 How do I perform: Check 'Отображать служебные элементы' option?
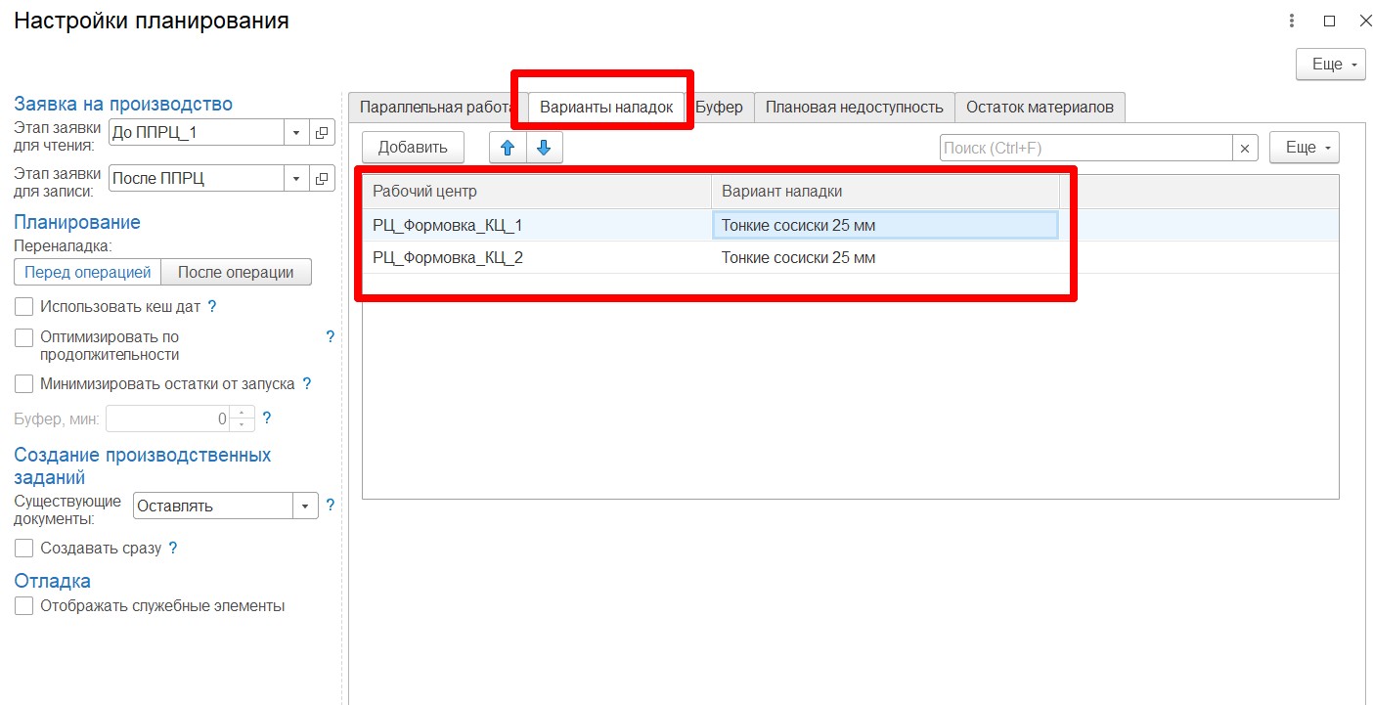(24, 605)
